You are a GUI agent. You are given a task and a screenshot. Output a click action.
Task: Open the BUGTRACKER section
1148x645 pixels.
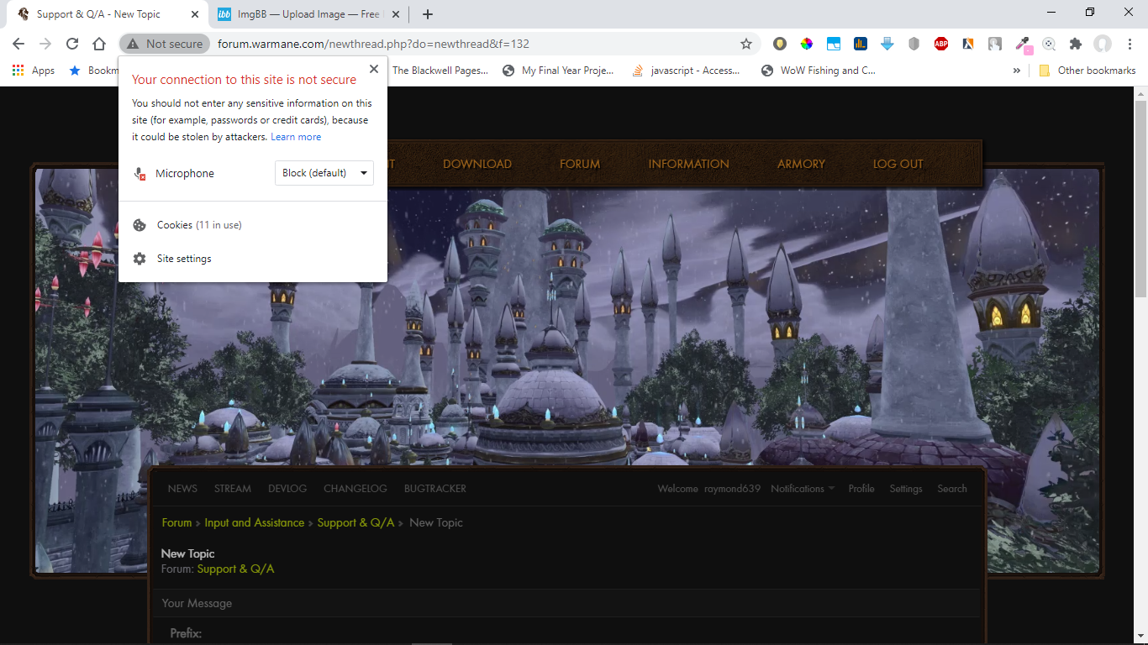click(x=435, y=489)
